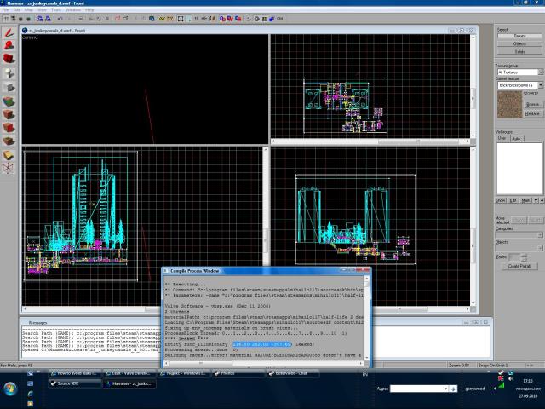The height and width of the screenshot is (409, 545).
Task: Open the Toggle Texture Application tool
Action: tap(9, 101)
